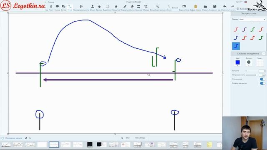The width and height of the screenshot is (267, 150).
Task: Open the blue color swatch picker
Action: coord(237,63)
